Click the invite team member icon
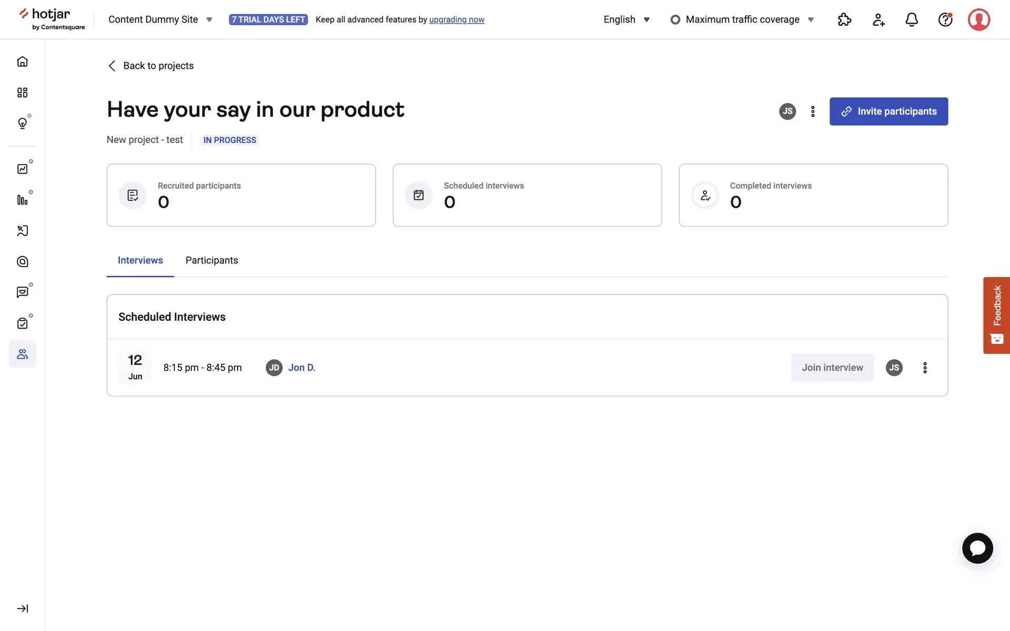 [878, 19]
